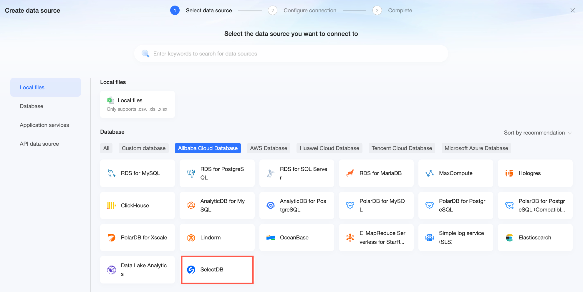Open Local files in the sidebar

[46, 87]
